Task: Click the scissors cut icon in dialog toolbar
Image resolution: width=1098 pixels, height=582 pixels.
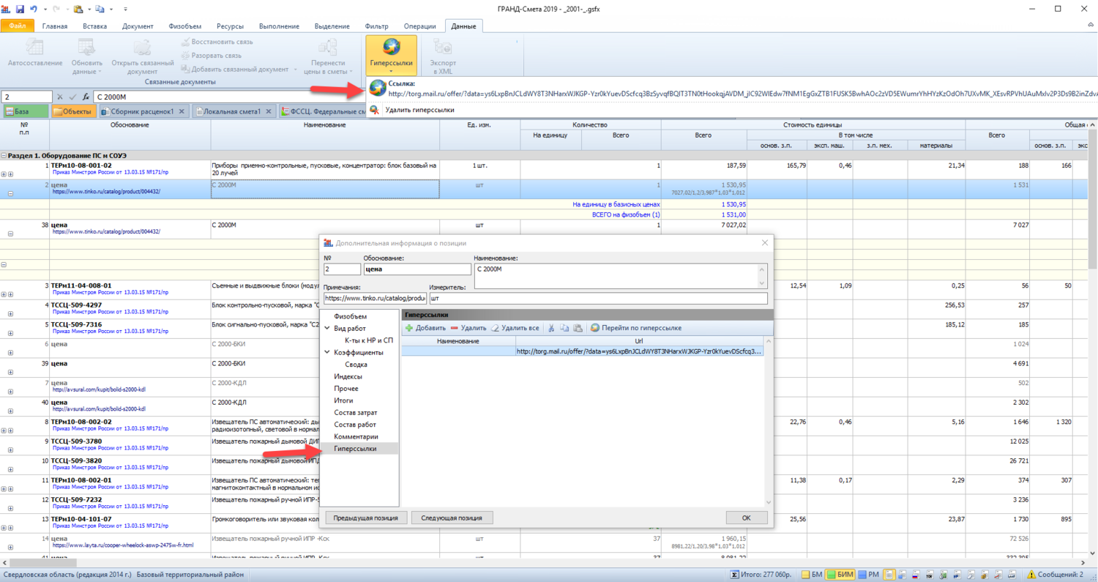Action: pyautogui.click(x=551, y=328)
